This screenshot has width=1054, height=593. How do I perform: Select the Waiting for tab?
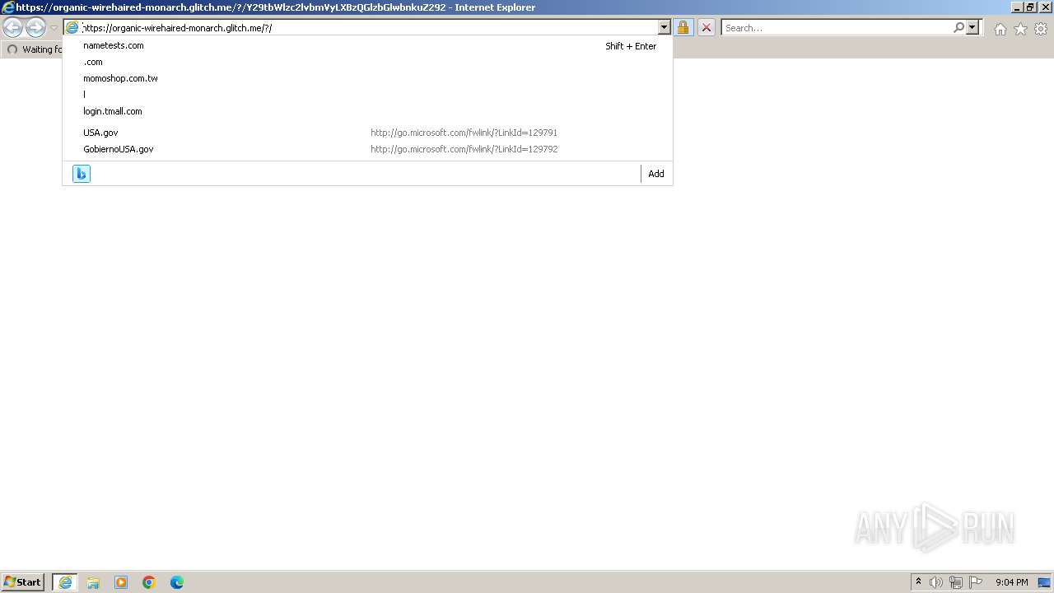pyautogui.click(x=33, y=49)
